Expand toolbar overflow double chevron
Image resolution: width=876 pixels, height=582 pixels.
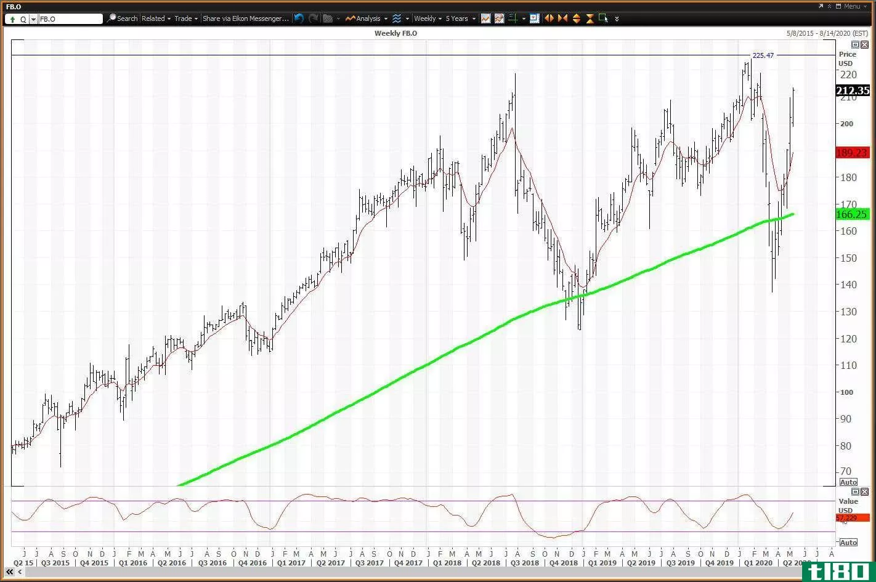click(617, 18)
